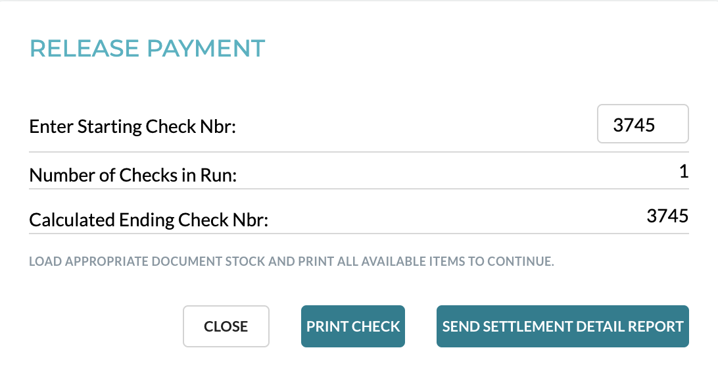The width and height of the screenshot is (718, 375).
Task: Print the check for this payment run
Action: point(353,326)
